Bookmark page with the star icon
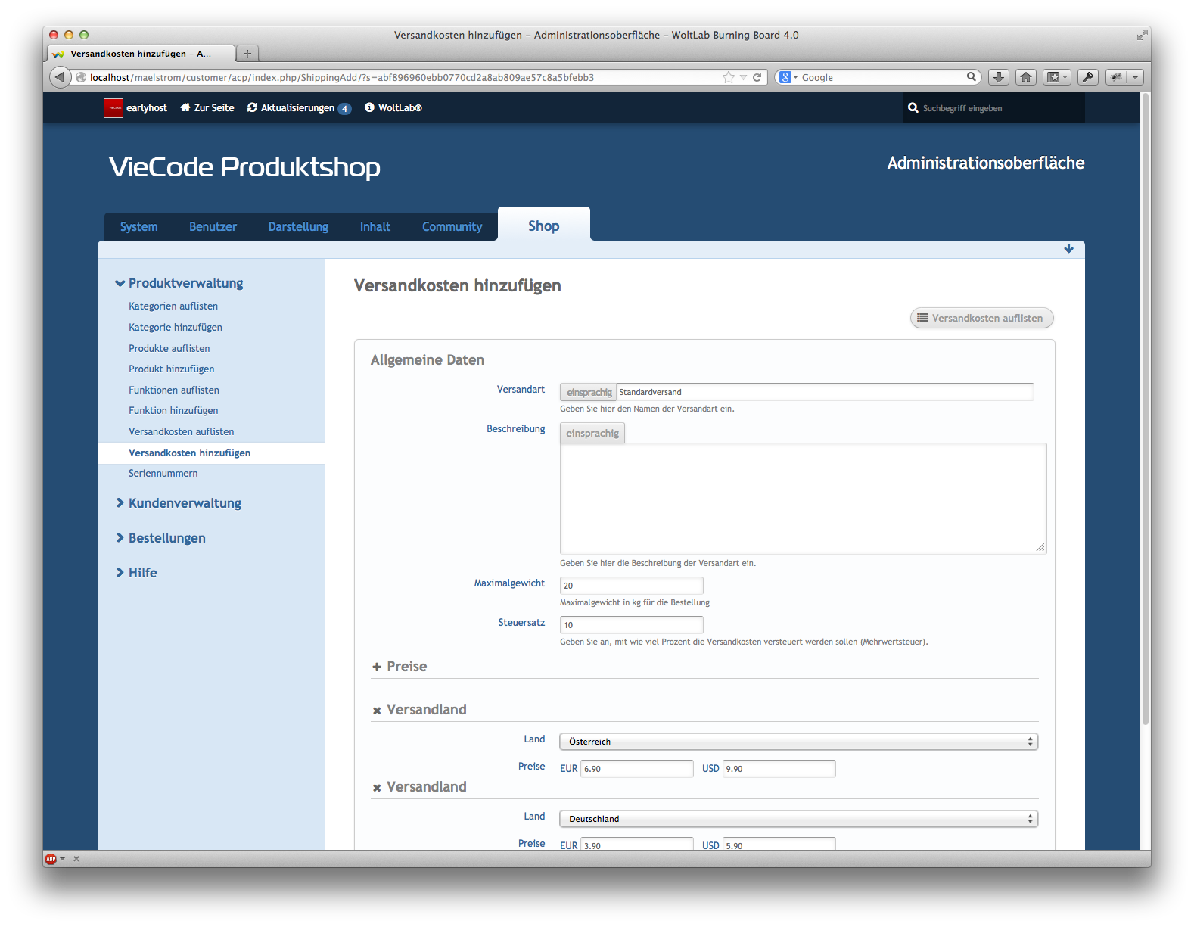Screen dimensions: 1194x927 pos(728,77)
